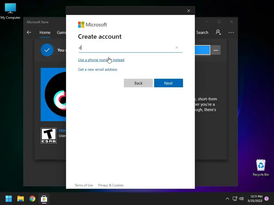This screenshot has height=205, width=274.
Task: Maximize the Microsoft Store window
Action: coord(219,22)
